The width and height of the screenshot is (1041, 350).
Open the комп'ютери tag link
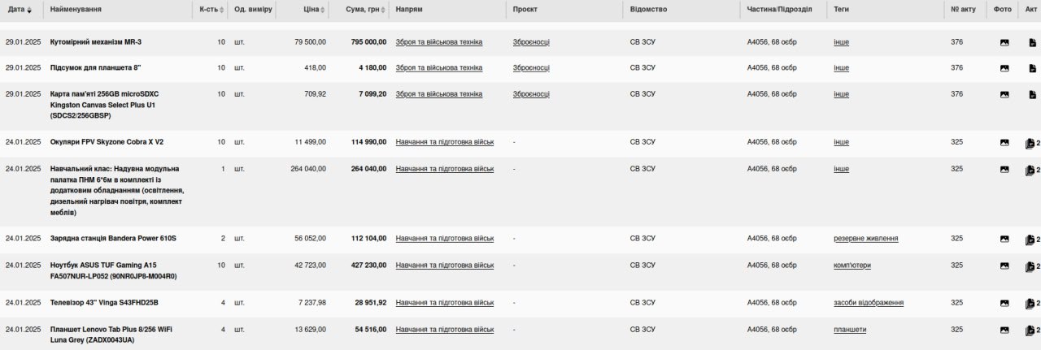click(851, 266)
